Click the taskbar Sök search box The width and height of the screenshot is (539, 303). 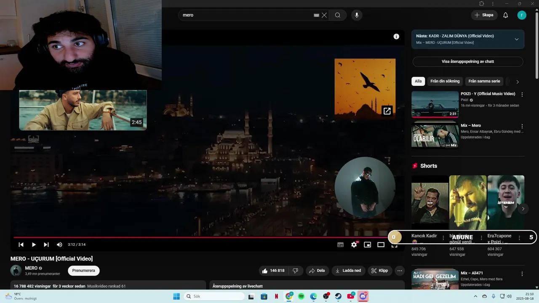(x=213, y=296)
